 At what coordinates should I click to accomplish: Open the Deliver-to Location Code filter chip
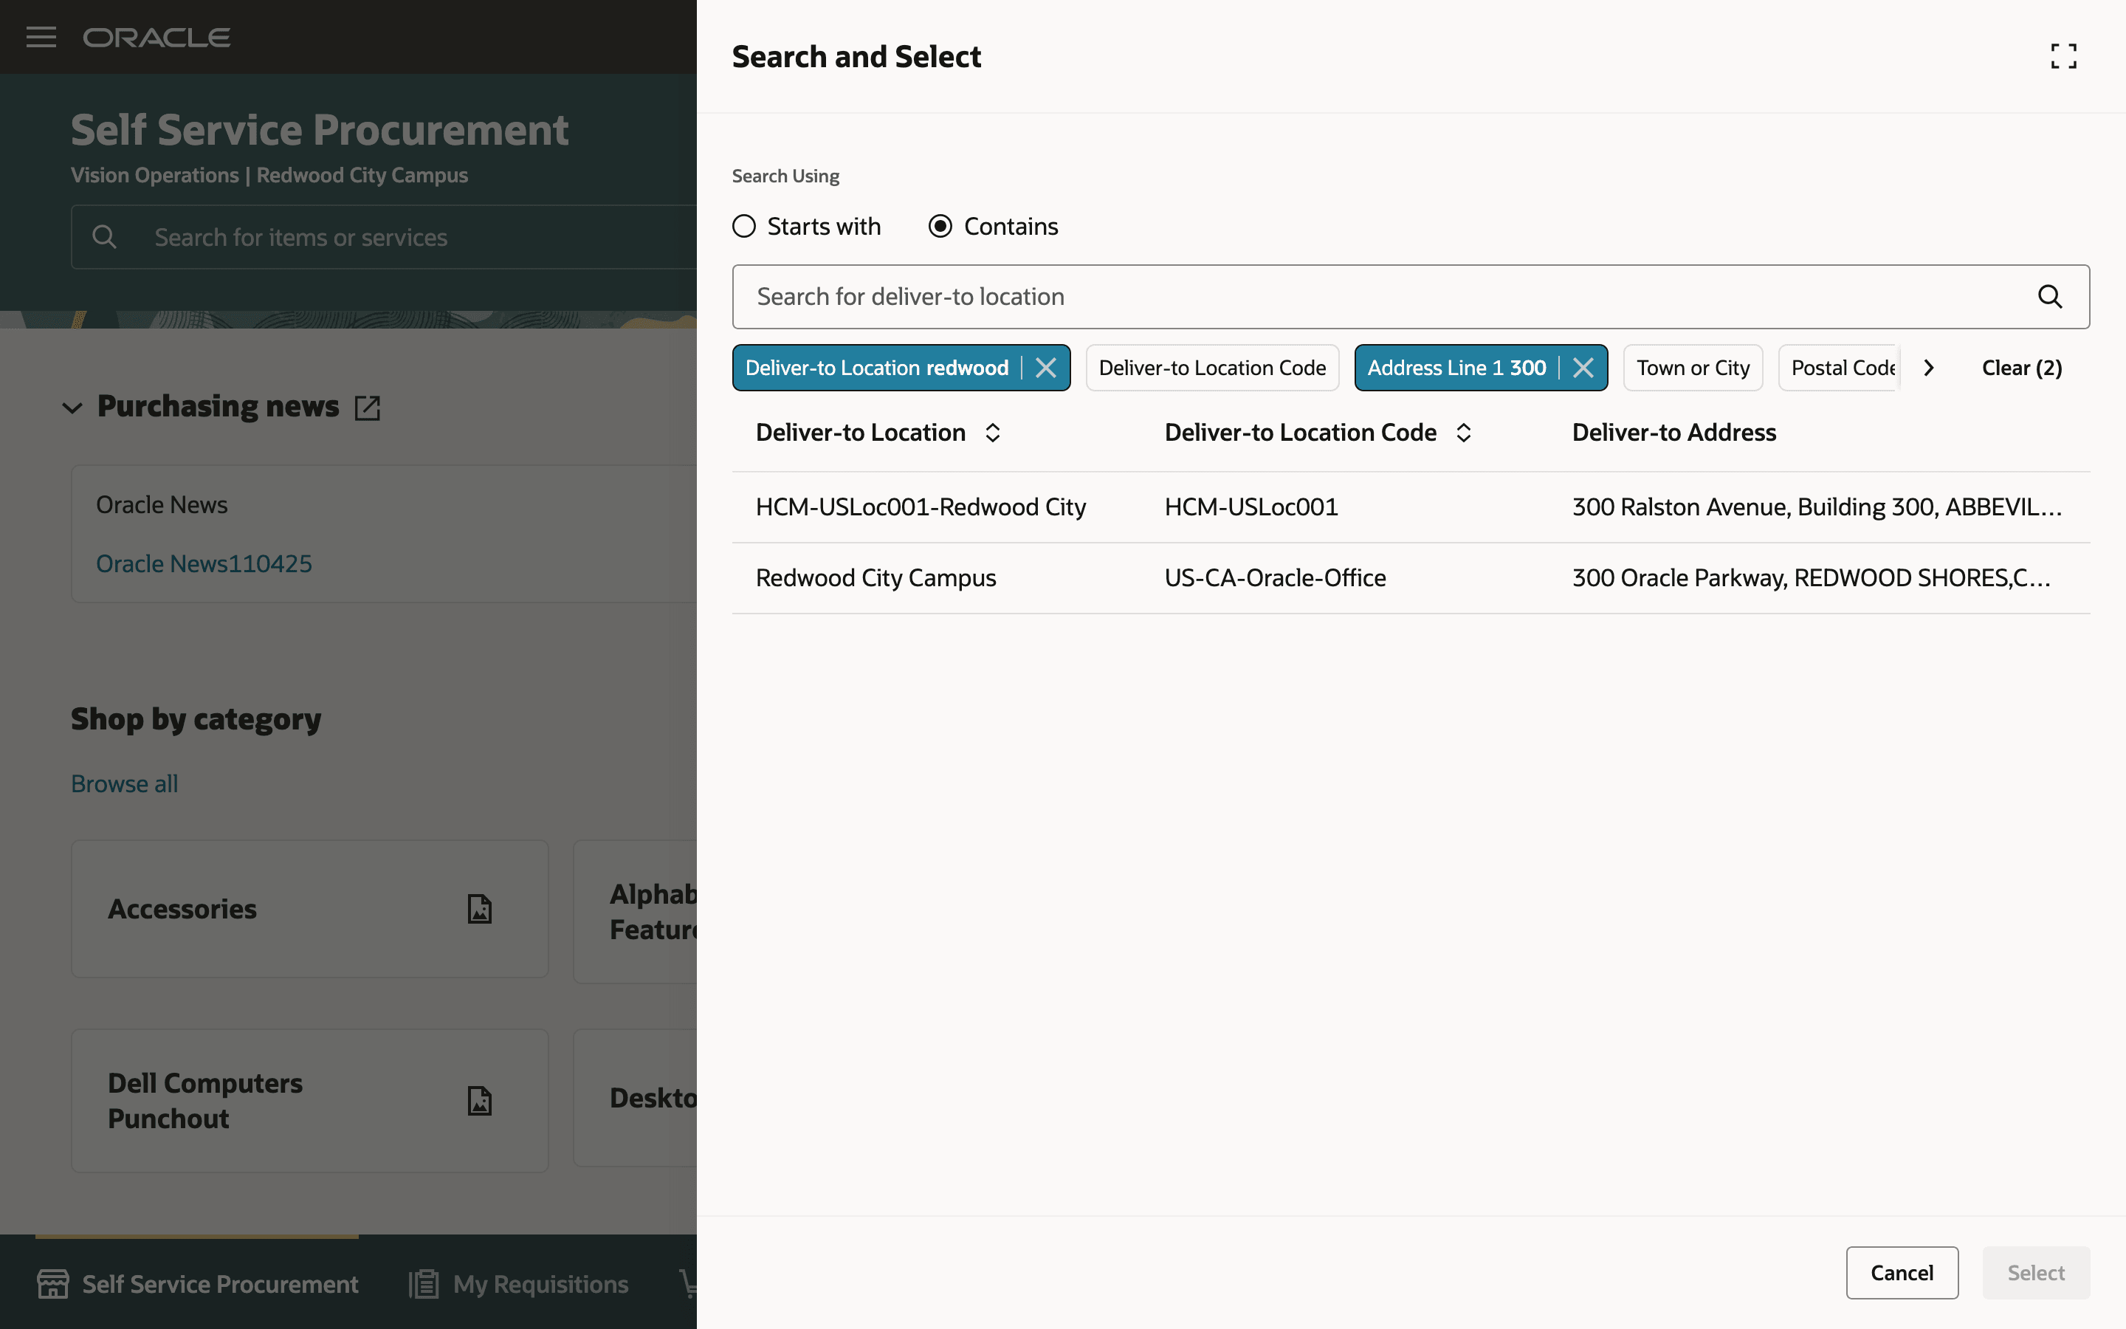click(1211, 368)
